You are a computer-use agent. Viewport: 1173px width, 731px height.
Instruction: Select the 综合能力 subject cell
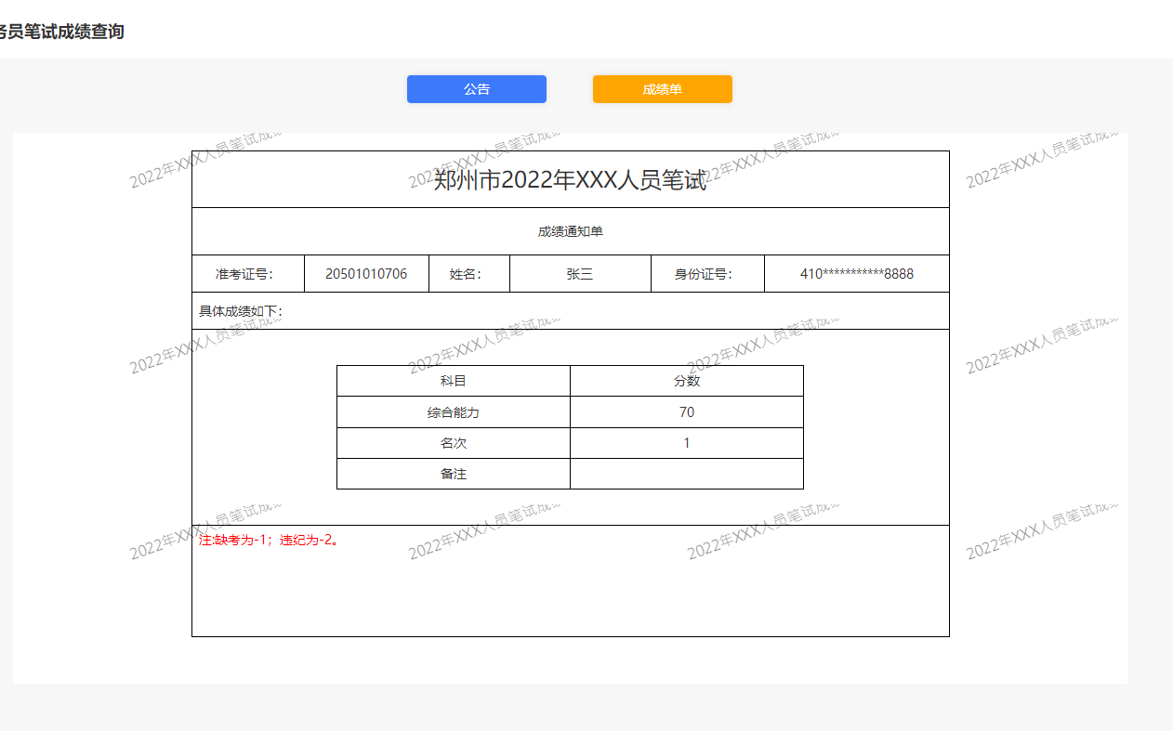coord(453,412)
